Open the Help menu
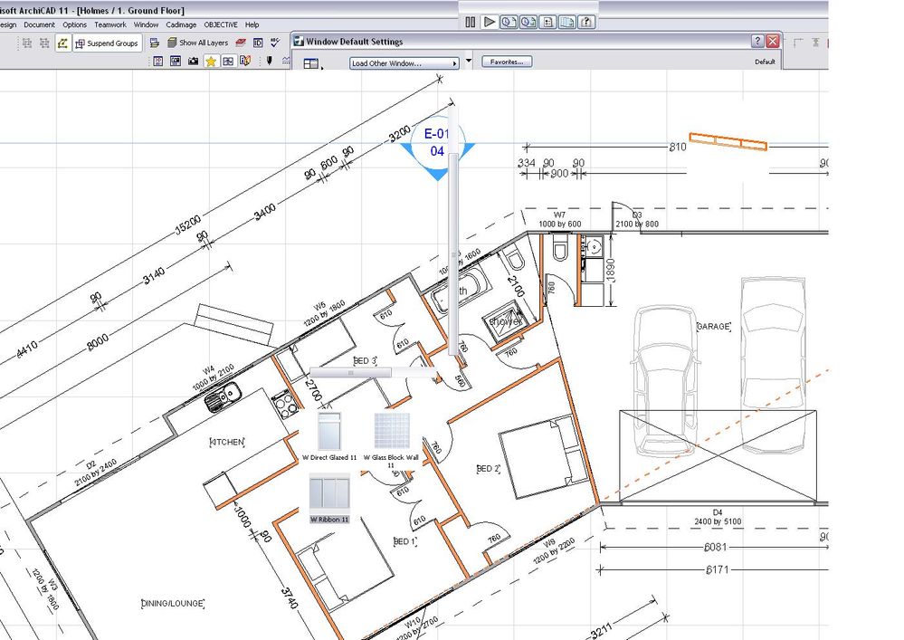Screen dimensions: 904x640 [x=252, y=24]
